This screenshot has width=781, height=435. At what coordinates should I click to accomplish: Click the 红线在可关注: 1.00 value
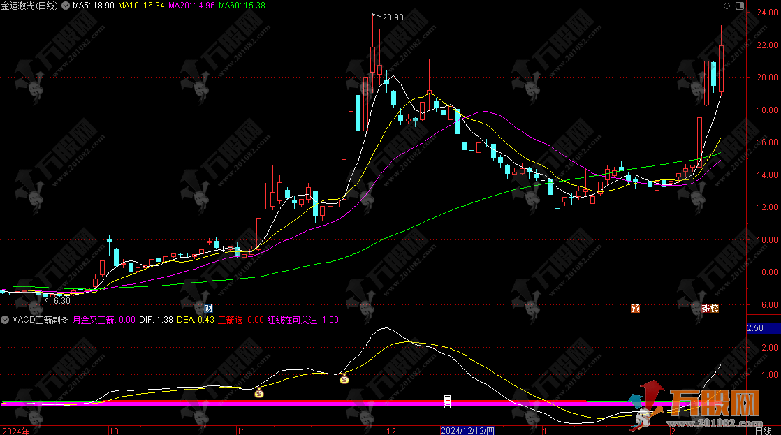click(303, 320)
